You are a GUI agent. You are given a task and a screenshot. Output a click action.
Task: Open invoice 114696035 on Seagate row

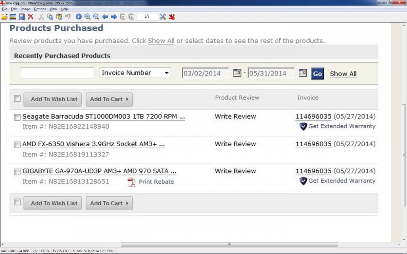point(313,117)
